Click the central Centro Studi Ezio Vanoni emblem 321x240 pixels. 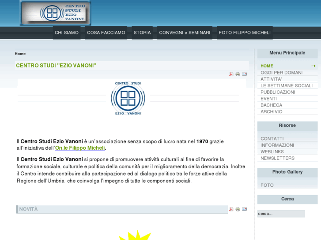click(x=128, y=98)
